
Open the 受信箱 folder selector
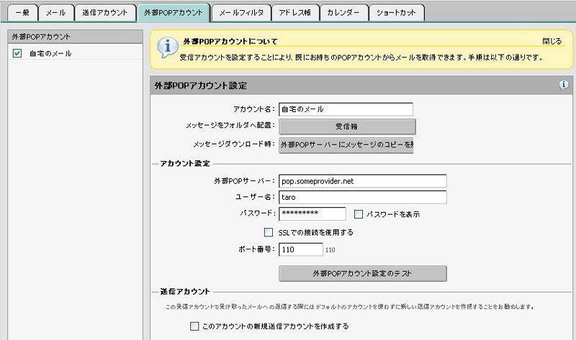347,127
